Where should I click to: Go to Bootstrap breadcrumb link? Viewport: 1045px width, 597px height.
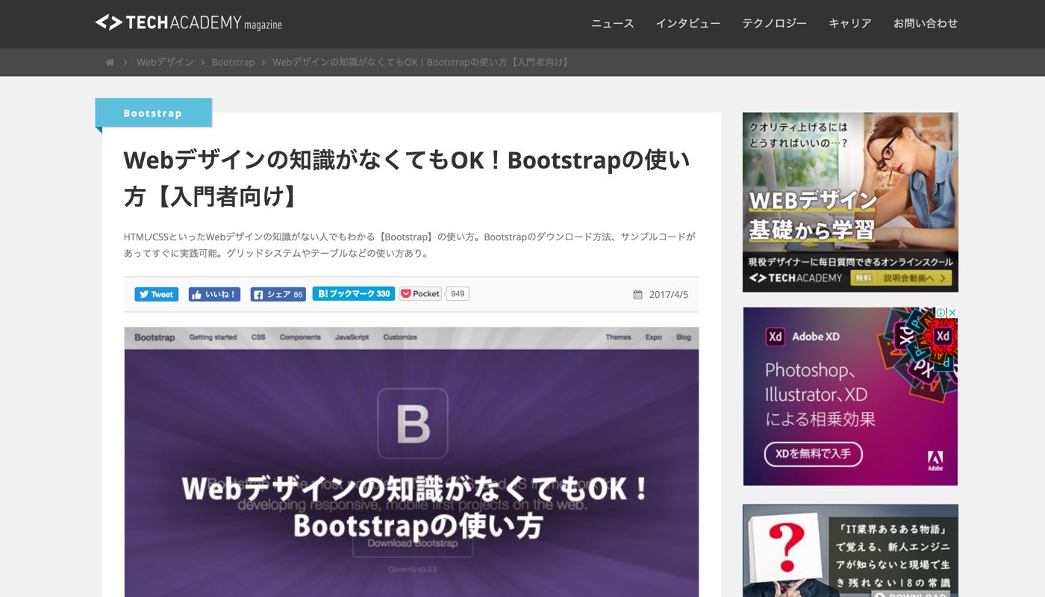pos(233,62)
